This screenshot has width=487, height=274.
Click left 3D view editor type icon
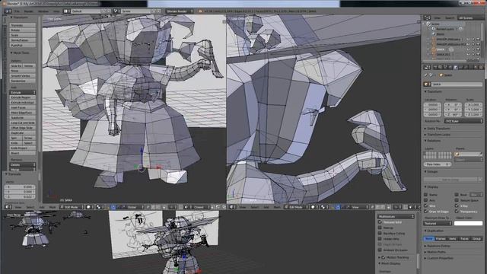(8, 207)
